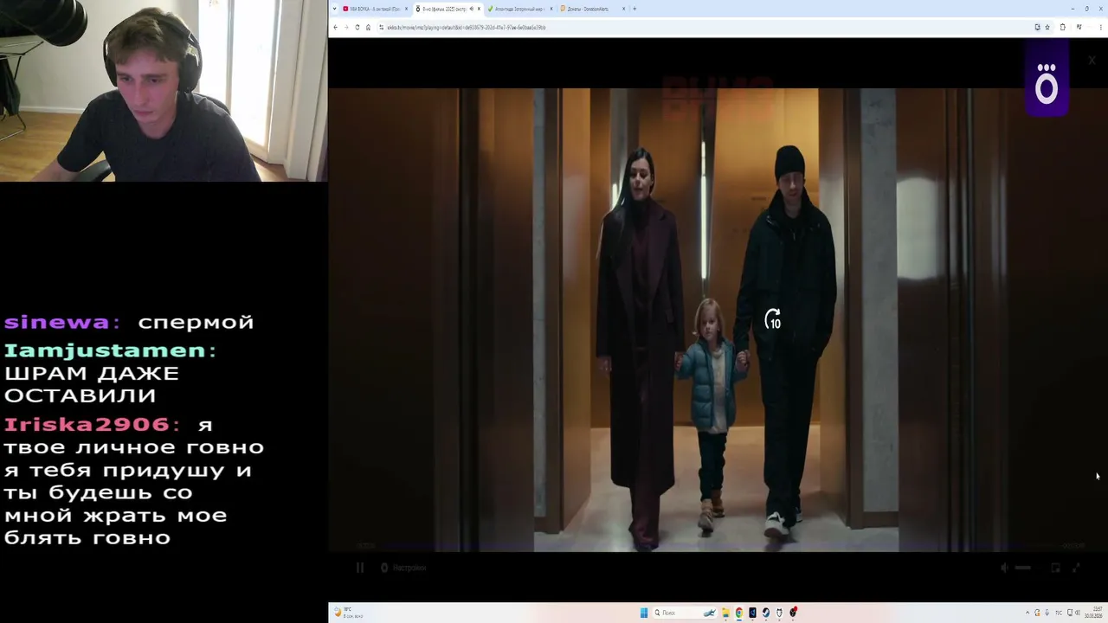The height and width of the screenshot is (623, 1108).
Task: Open the weather widget on the taskbar
Action: pyautogui.click(x=349, y=613)
